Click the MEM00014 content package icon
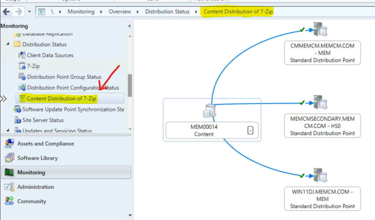The width and height of the screenshot is (375, 220). point(209,111)
